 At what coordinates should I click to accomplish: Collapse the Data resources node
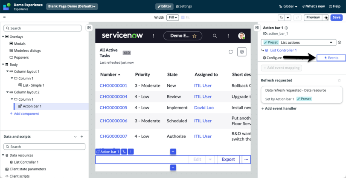[3, 155]
